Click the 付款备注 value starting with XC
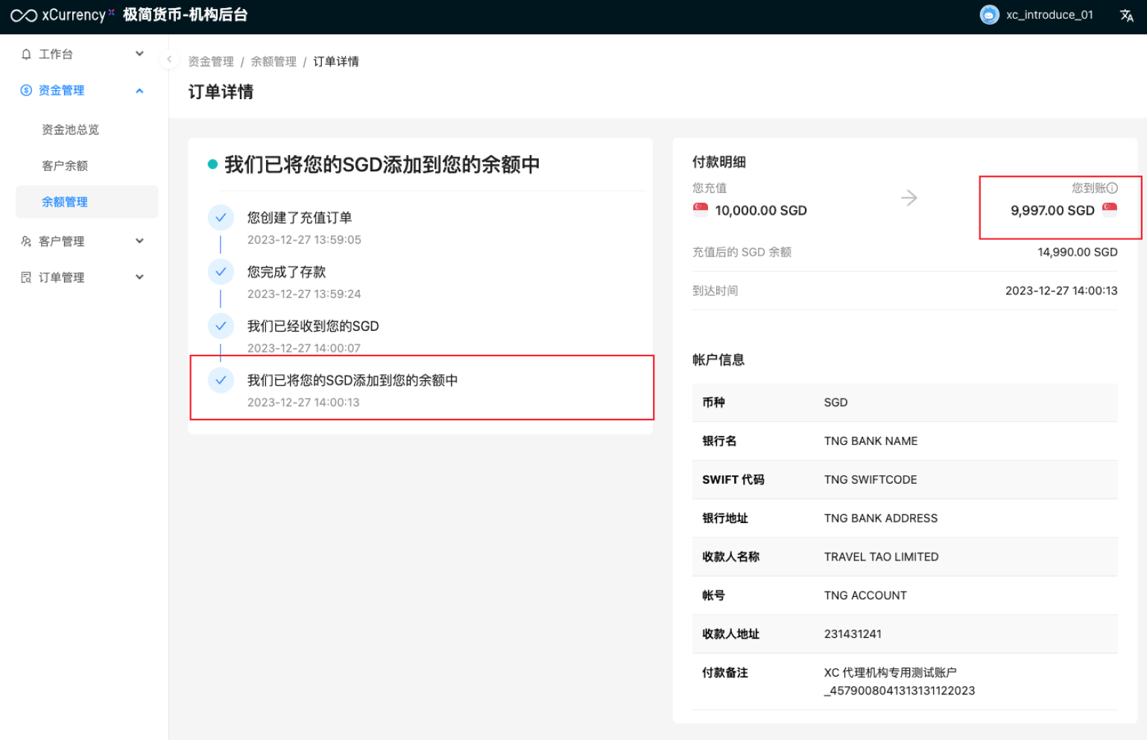Image resolution: width=1147 pixels, height=740 pixels. coord(900,682)
